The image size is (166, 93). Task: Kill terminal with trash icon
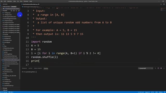point(161,68)
